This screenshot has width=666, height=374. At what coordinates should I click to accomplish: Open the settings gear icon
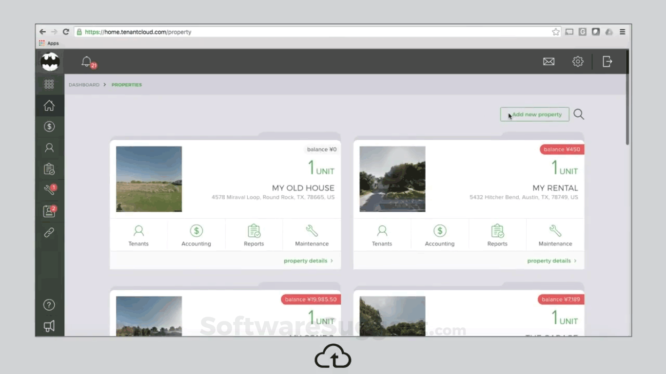578,61
